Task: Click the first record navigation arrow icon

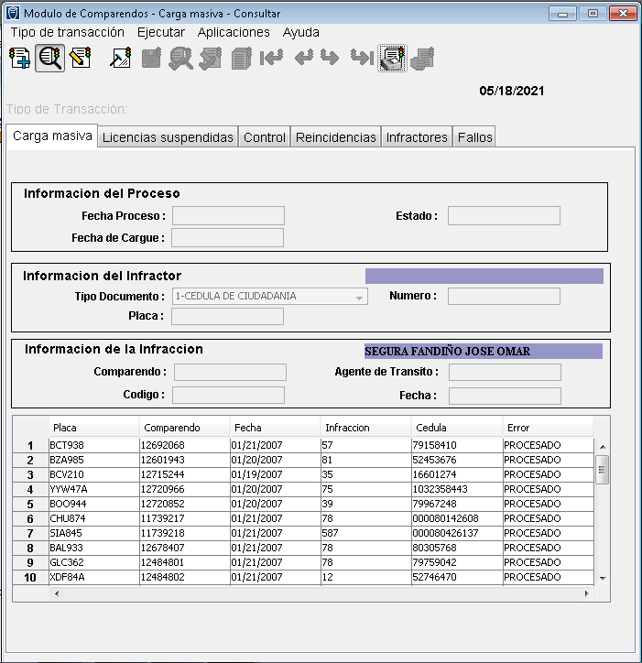Action: point(271,59)
